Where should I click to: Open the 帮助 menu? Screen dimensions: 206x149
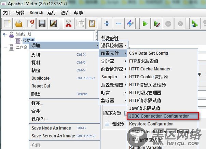click(x=78, y=13)
